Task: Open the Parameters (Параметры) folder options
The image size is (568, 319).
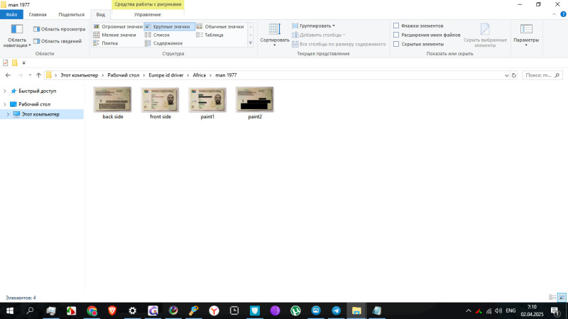Action: coord(526,33)
